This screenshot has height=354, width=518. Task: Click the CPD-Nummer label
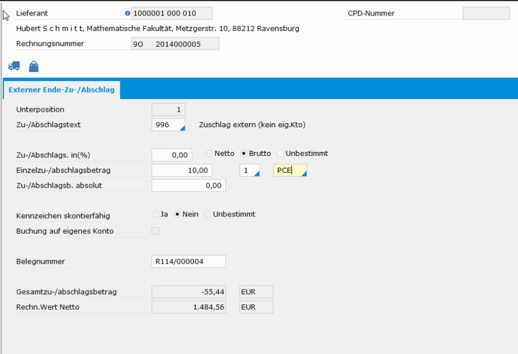click(371, 13)
